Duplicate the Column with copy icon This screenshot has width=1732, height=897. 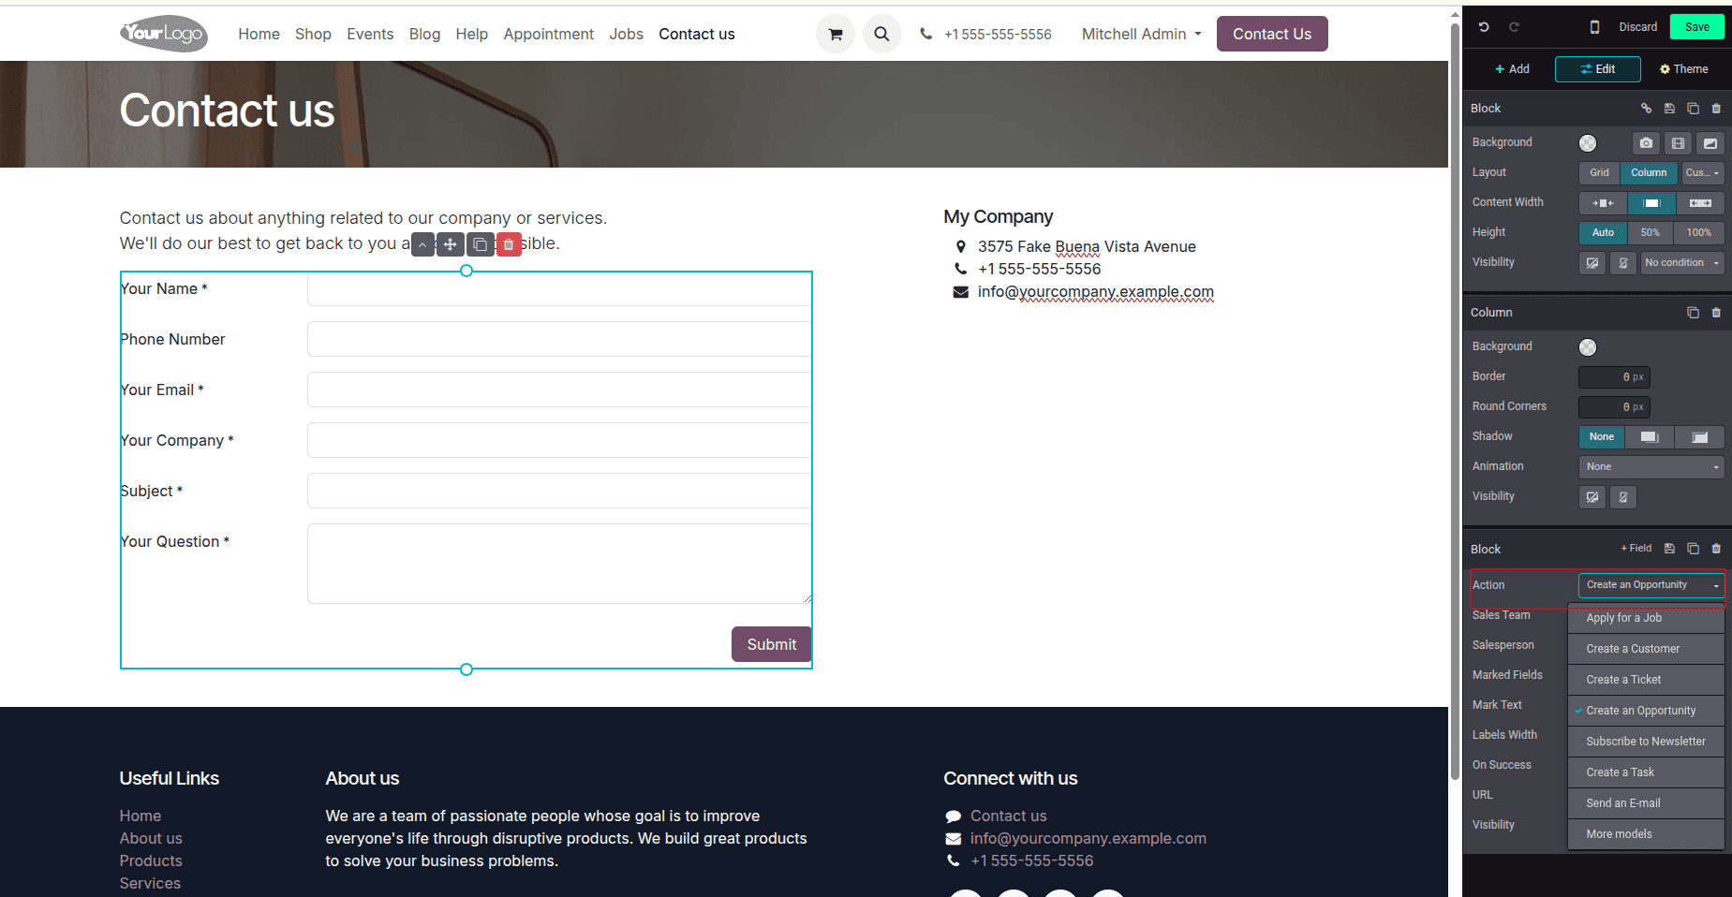pyautogui.click(x=1693, y=313)
